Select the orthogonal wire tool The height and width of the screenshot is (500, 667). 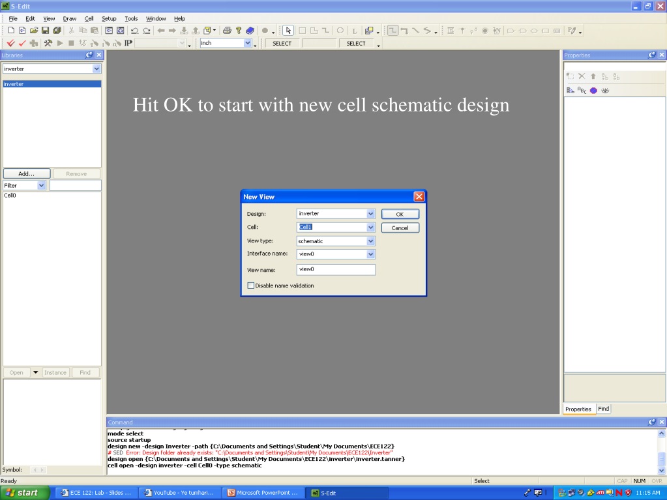pos(393,31)
